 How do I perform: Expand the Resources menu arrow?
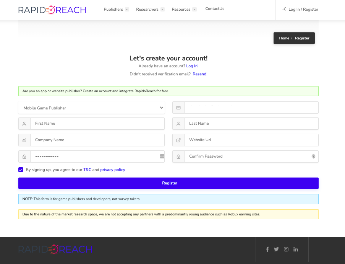tap(194, 10)
